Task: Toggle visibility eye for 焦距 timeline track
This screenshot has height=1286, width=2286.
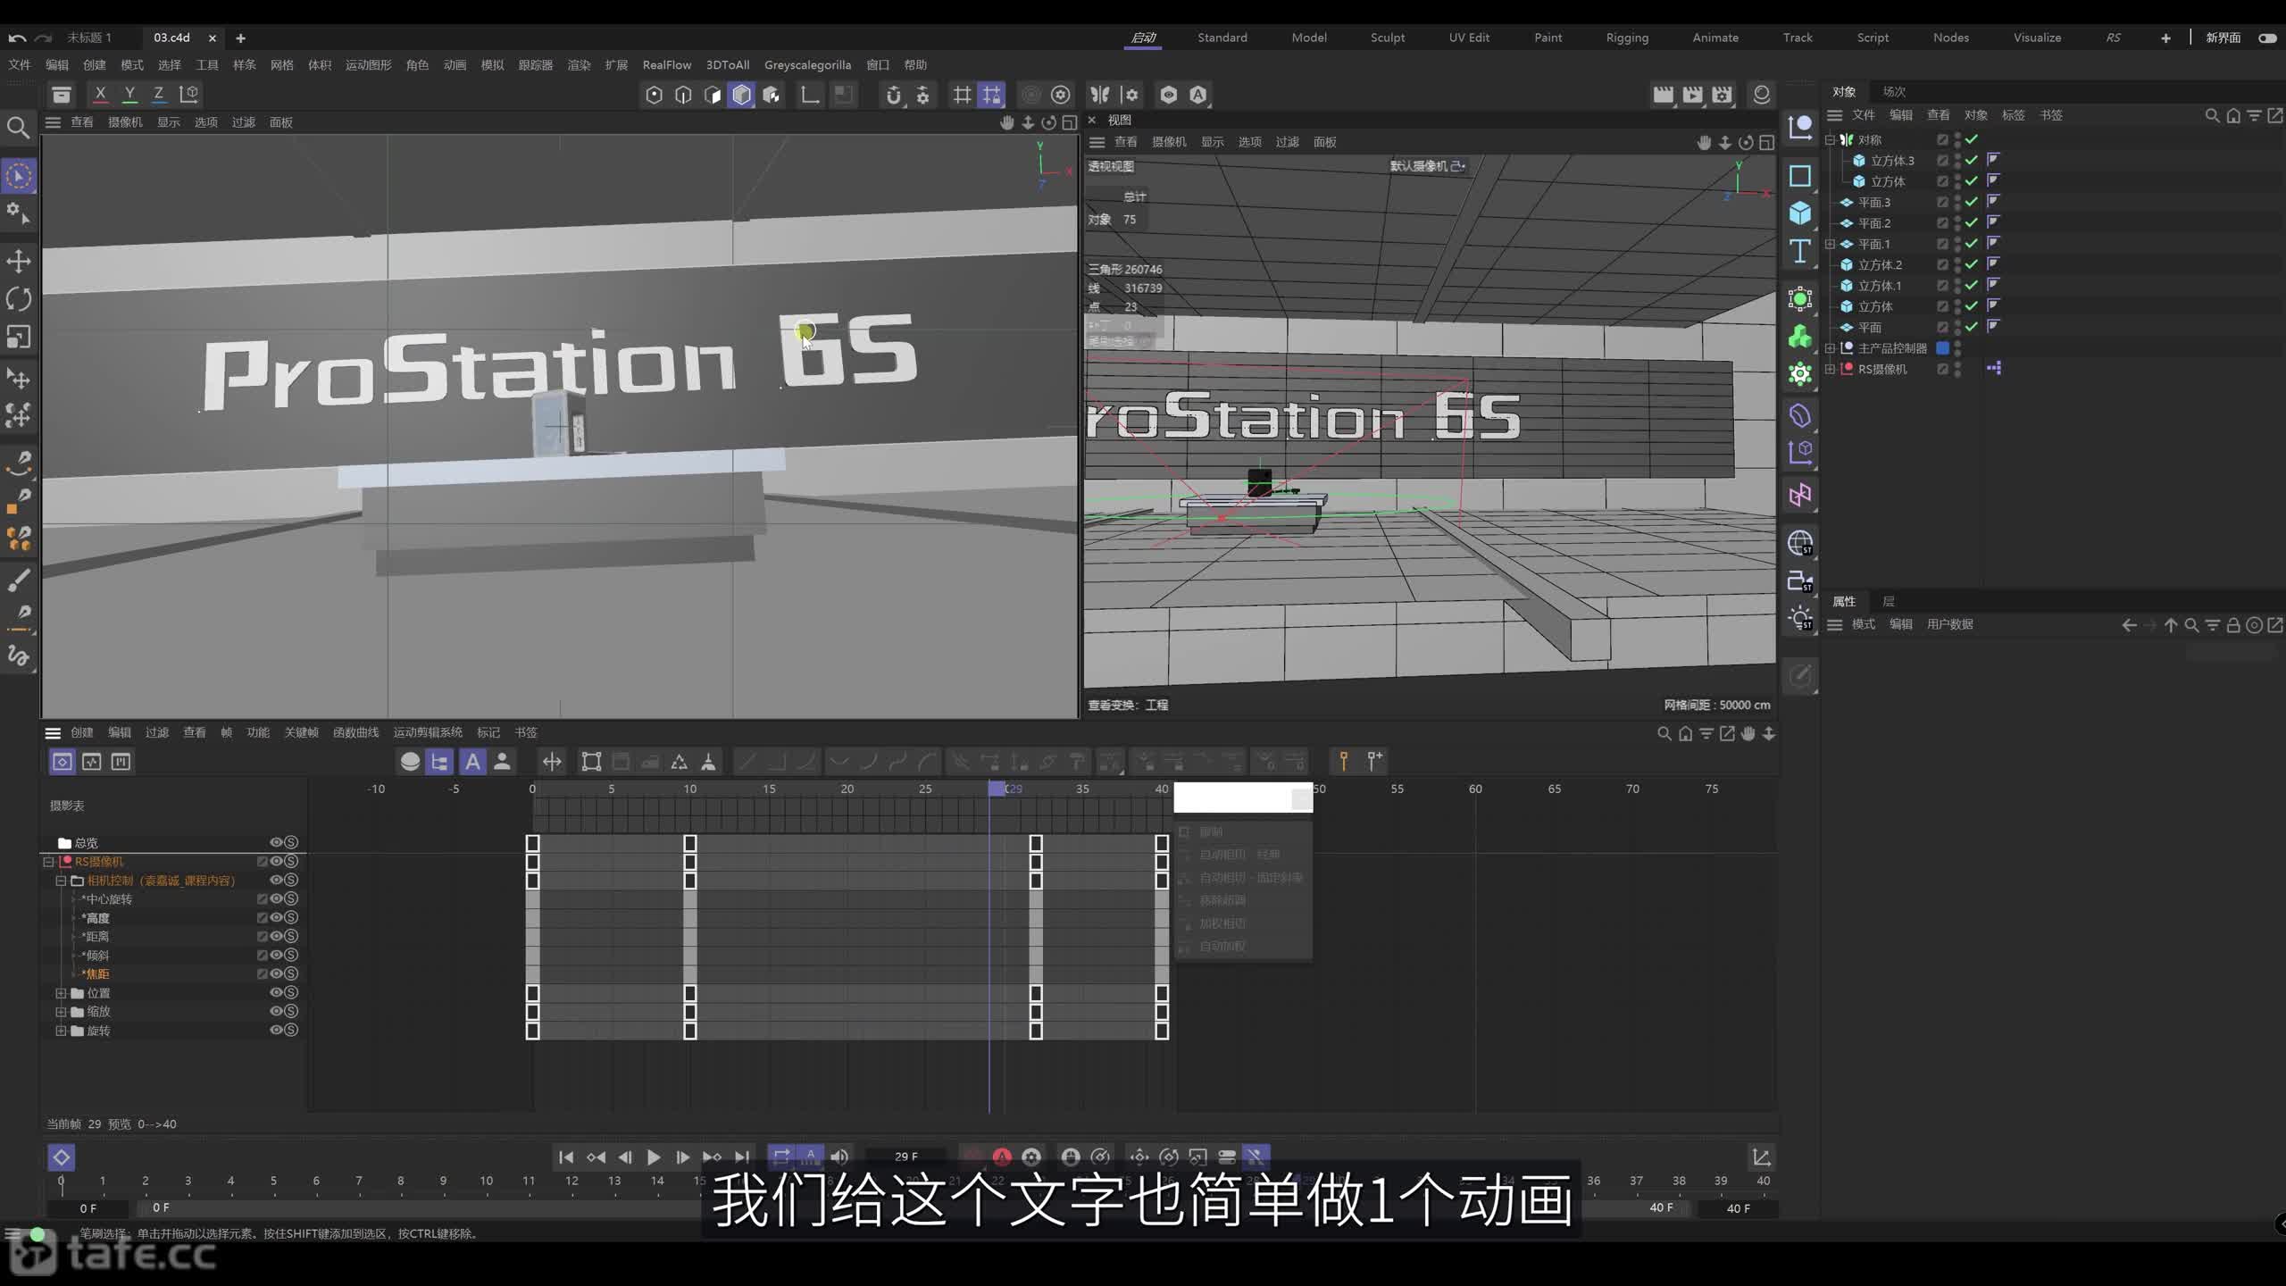Action: (277, 974)
